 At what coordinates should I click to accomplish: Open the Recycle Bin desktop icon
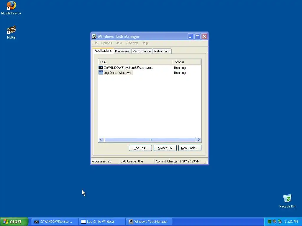pyautogui.click(x=287, y=201)
